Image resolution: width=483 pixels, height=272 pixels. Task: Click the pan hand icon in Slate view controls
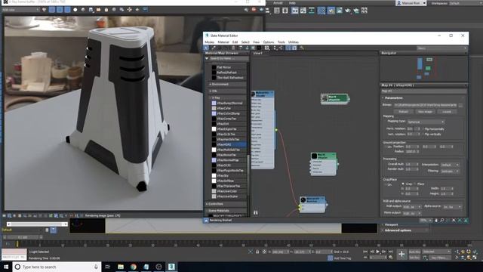click(x=436, y=221)
